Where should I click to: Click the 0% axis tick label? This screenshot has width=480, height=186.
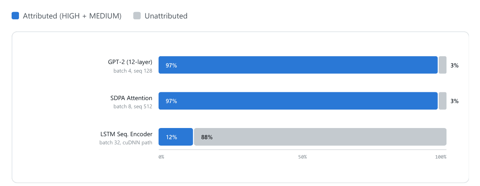161,157
